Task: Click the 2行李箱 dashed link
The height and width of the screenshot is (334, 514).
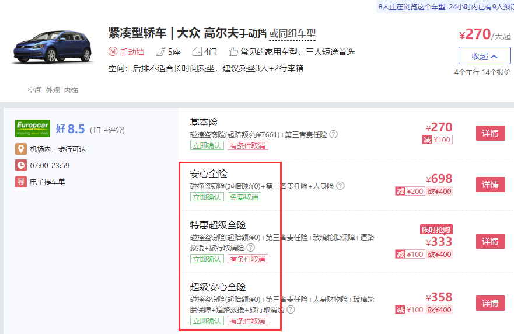Action: click(291, 69)
